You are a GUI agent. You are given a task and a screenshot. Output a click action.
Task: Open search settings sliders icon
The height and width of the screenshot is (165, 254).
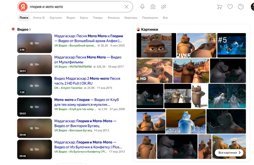click(164, 7)
